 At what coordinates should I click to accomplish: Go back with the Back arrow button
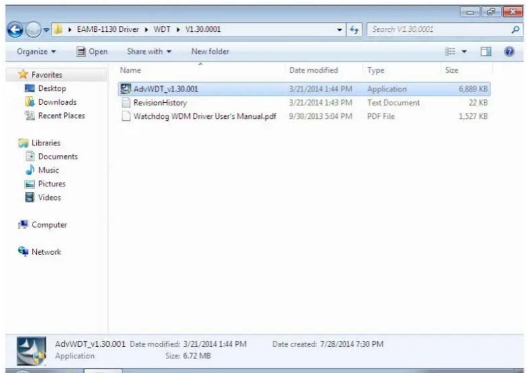15,30
